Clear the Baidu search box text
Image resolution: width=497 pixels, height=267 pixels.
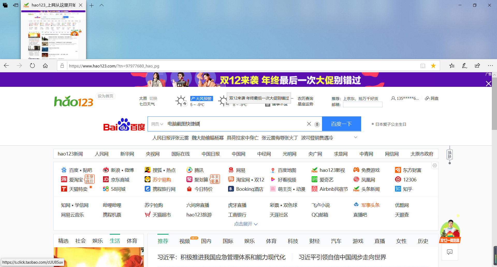pyautogui.click(x=309, y=124)
